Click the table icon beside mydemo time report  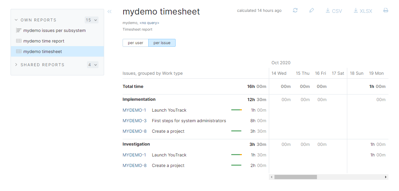click(x=19, y=41)
